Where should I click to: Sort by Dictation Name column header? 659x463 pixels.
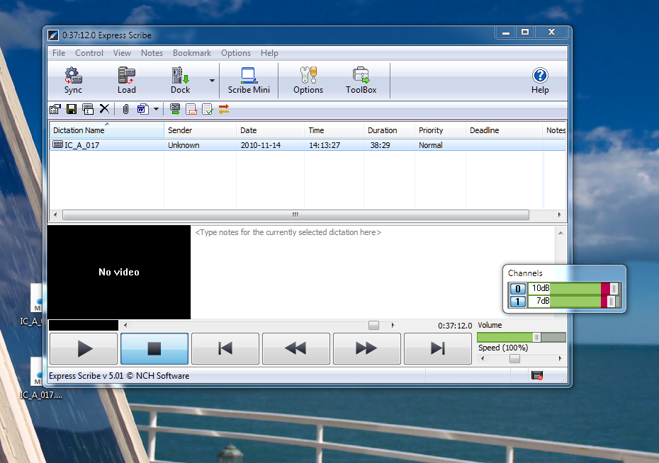point(107,130)
